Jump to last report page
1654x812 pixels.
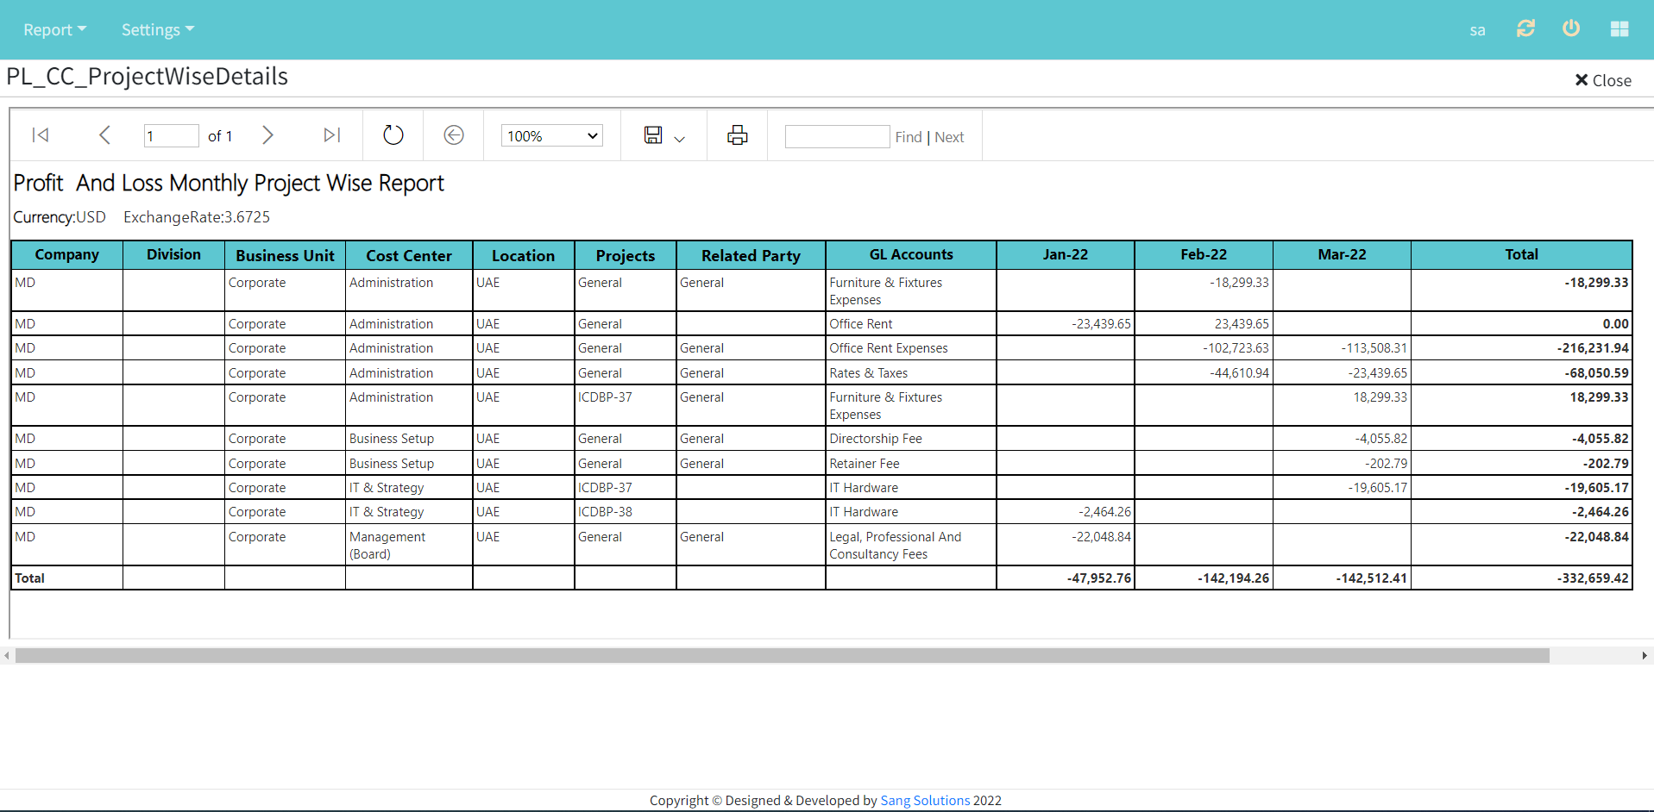click(x=331, y=135)
